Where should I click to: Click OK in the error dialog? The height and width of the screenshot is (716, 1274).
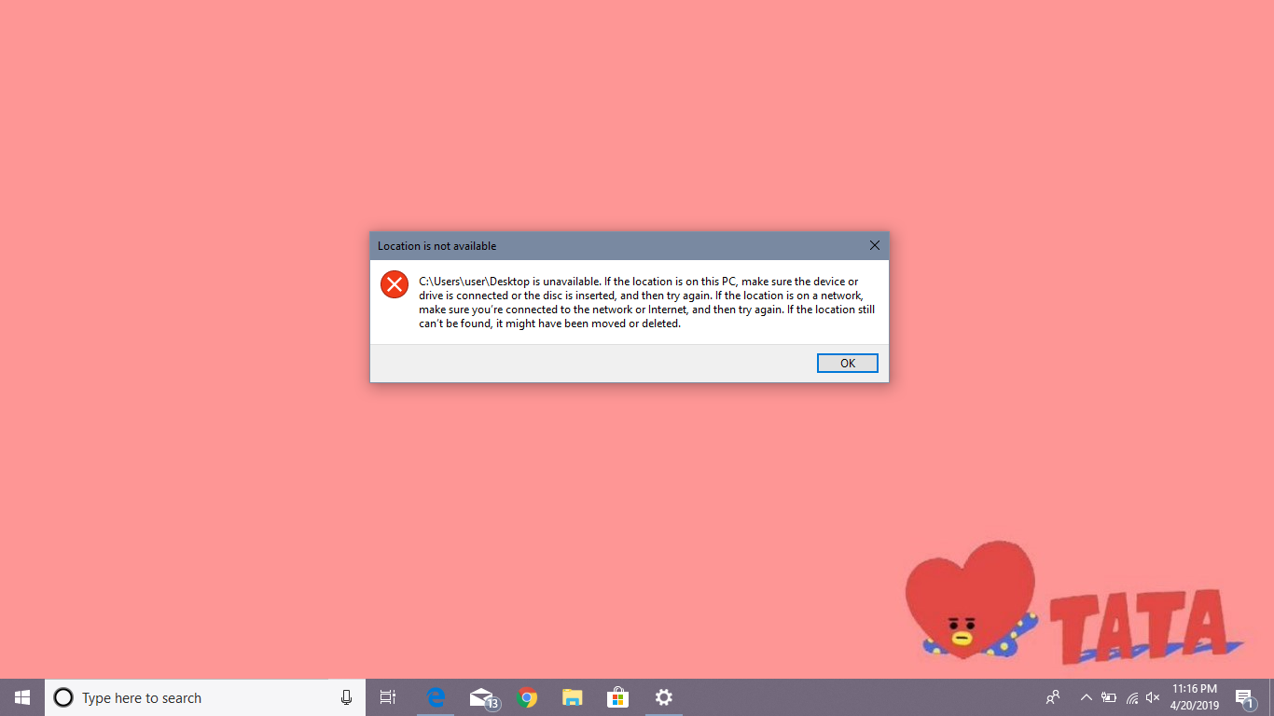847,364
